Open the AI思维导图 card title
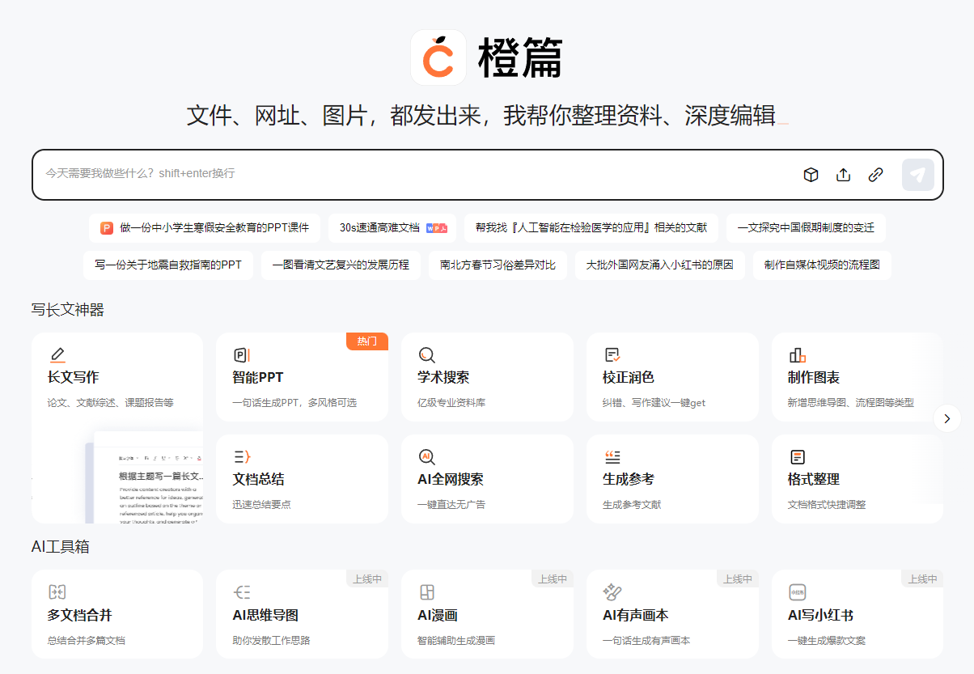The height and width of the screenshot is (674, 974). pos(266,616)
